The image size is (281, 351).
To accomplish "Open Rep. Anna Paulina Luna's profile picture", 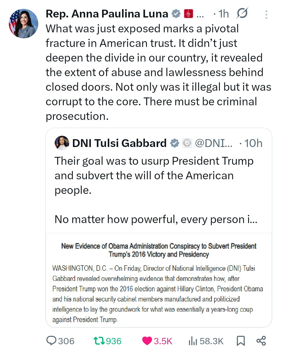I will click(x=24, y=24).
